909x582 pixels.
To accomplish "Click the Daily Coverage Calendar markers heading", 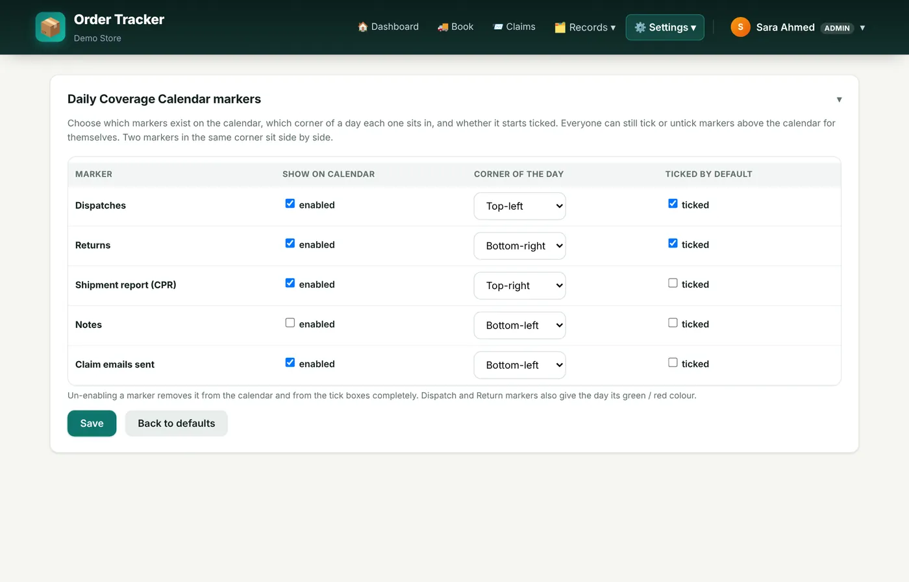I will point(164,99).
